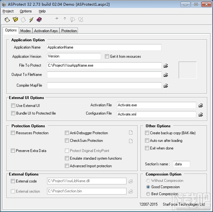Check the External section checkbox
This screenshot has width=213, height=212.
pyautogui.click(x=13, y=191)
